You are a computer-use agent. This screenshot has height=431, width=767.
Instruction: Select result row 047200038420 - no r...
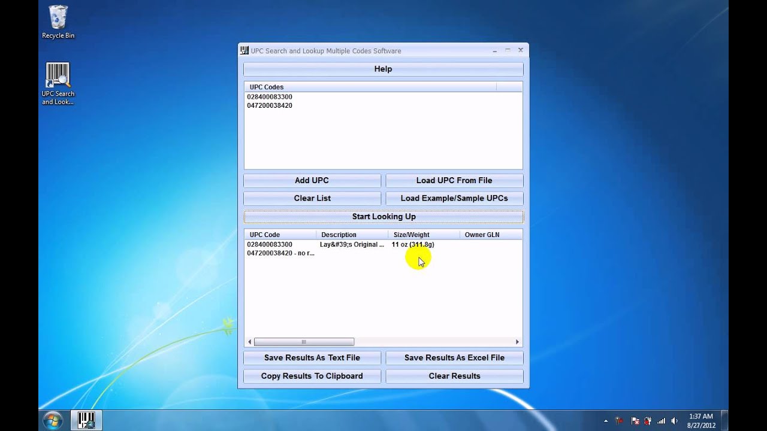pyautogui.click(x=280, y=253)
